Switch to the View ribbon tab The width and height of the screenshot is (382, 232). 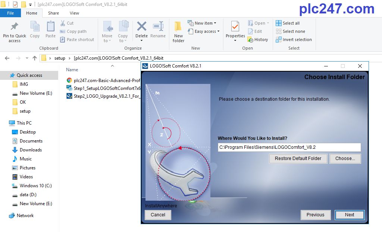click(74, 13)
